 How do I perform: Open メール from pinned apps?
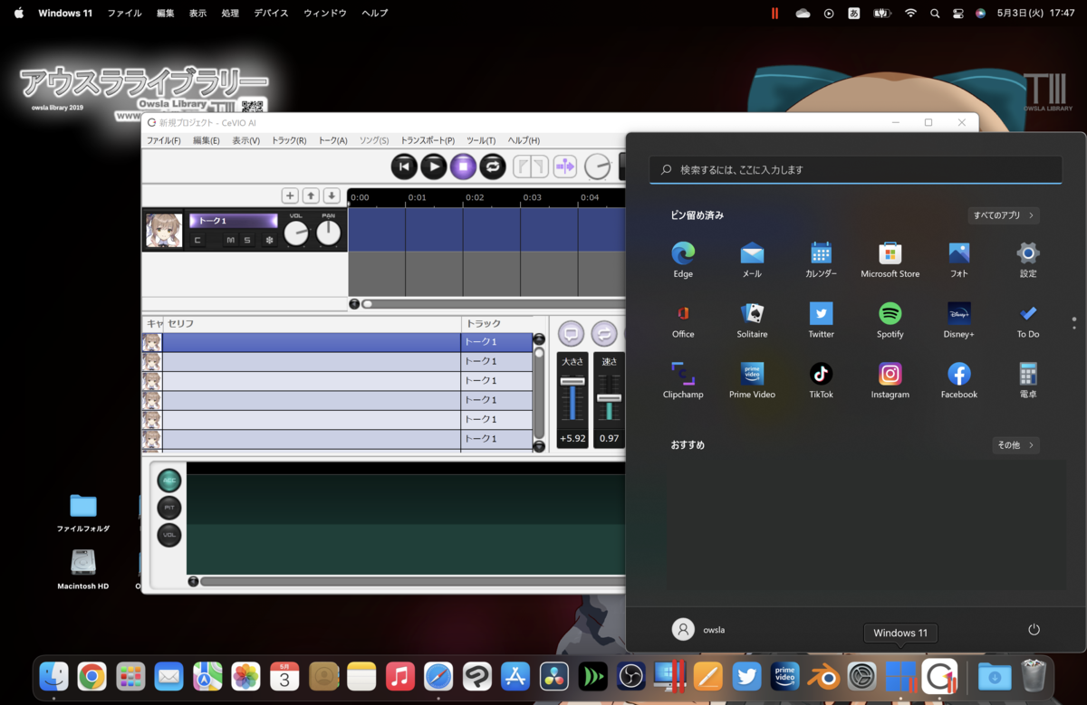752,259
